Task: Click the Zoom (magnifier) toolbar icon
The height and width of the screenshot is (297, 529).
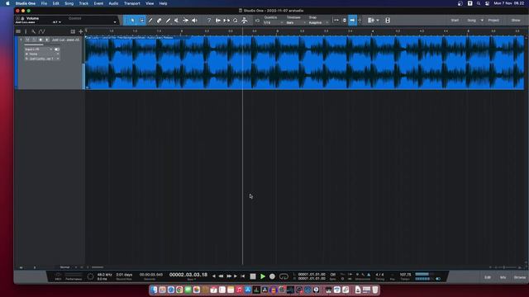Action: pyautogui.click(x=235, y=21)
